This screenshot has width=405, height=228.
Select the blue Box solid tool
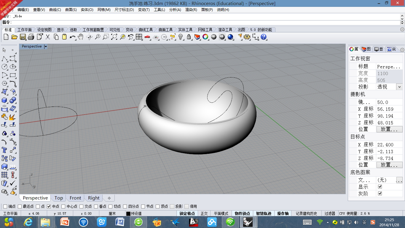[x=4, y=100]
